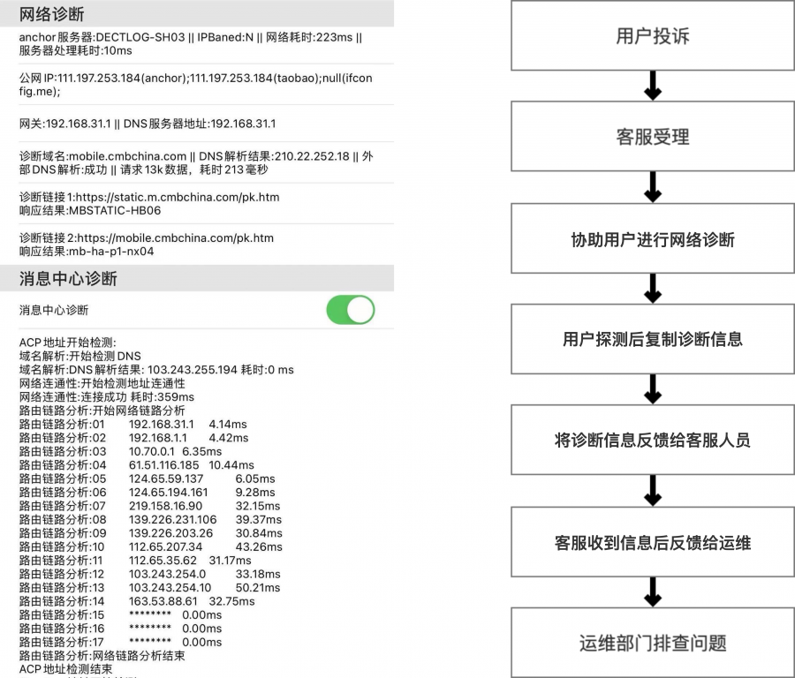Select route hop 15 with masked address
795x678 pixels.
[120, 615]
